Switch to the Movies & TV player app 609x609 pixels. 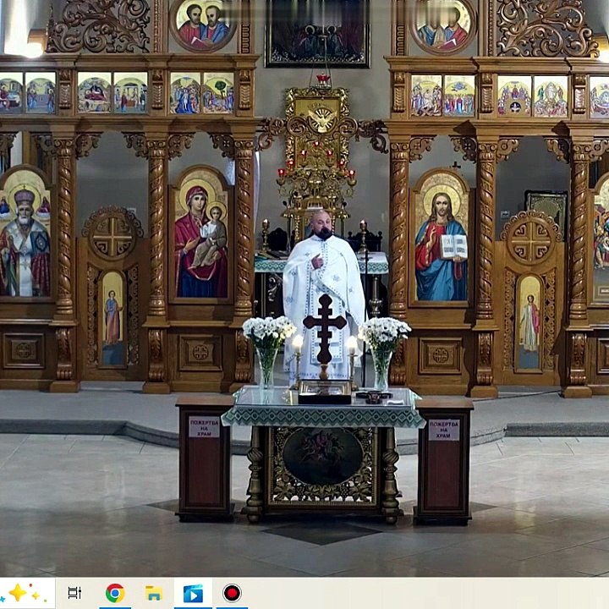point(193,594)
